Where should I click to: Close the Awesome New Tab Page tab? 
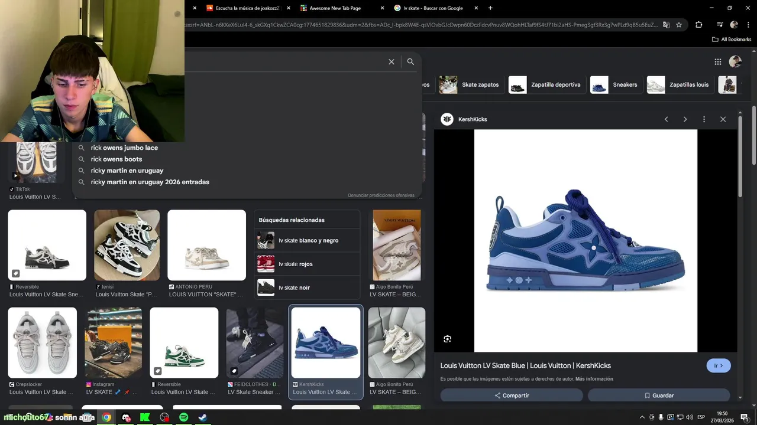[x=381, y=8]
